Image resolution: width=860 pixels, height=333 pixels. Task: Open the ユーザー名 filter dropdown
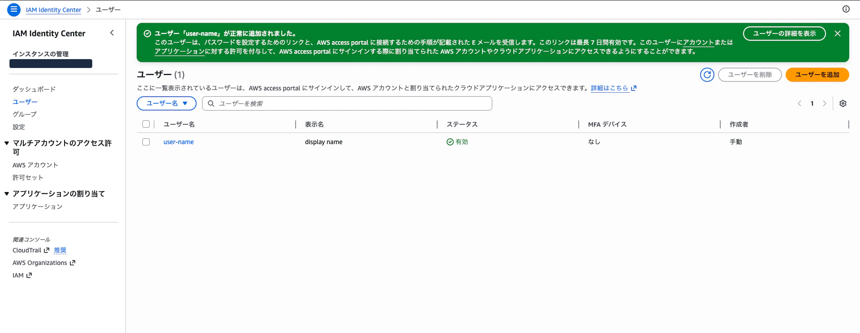[167, 103]
